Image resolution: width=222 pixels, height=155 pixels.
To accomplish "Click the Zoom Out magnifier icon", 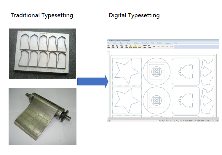I will click(122, 46).
